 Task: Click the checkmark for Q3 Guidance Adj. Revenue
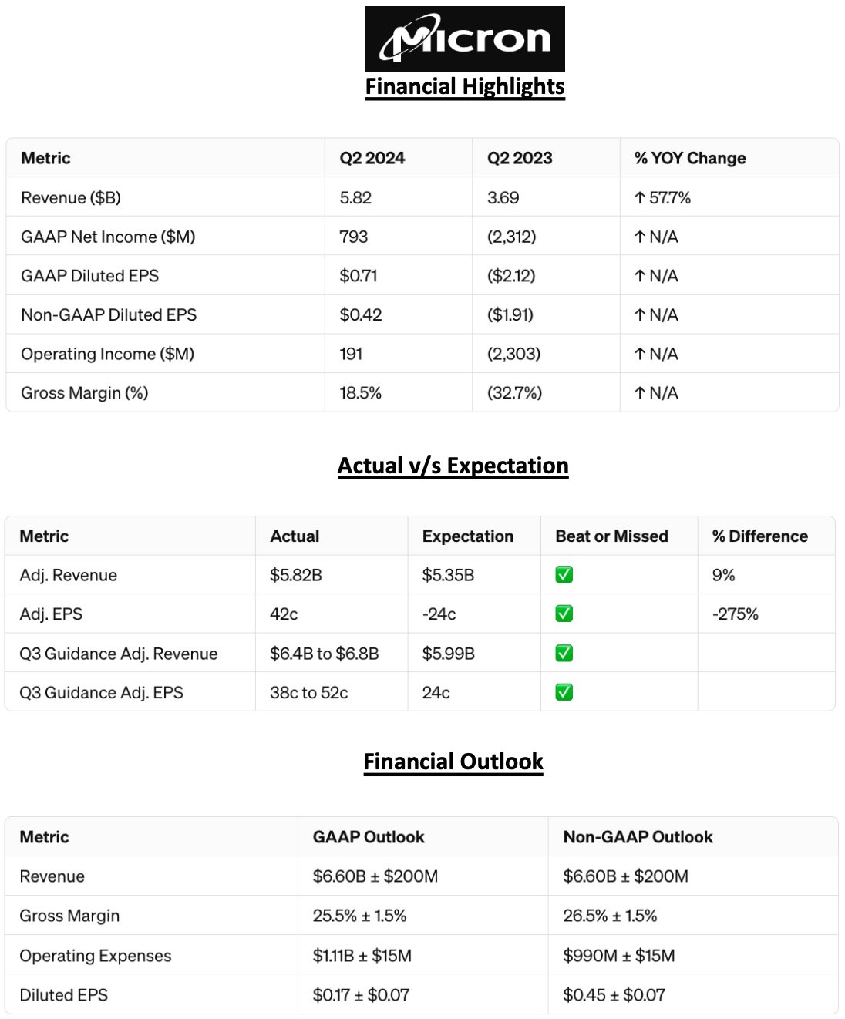(564, 654)
